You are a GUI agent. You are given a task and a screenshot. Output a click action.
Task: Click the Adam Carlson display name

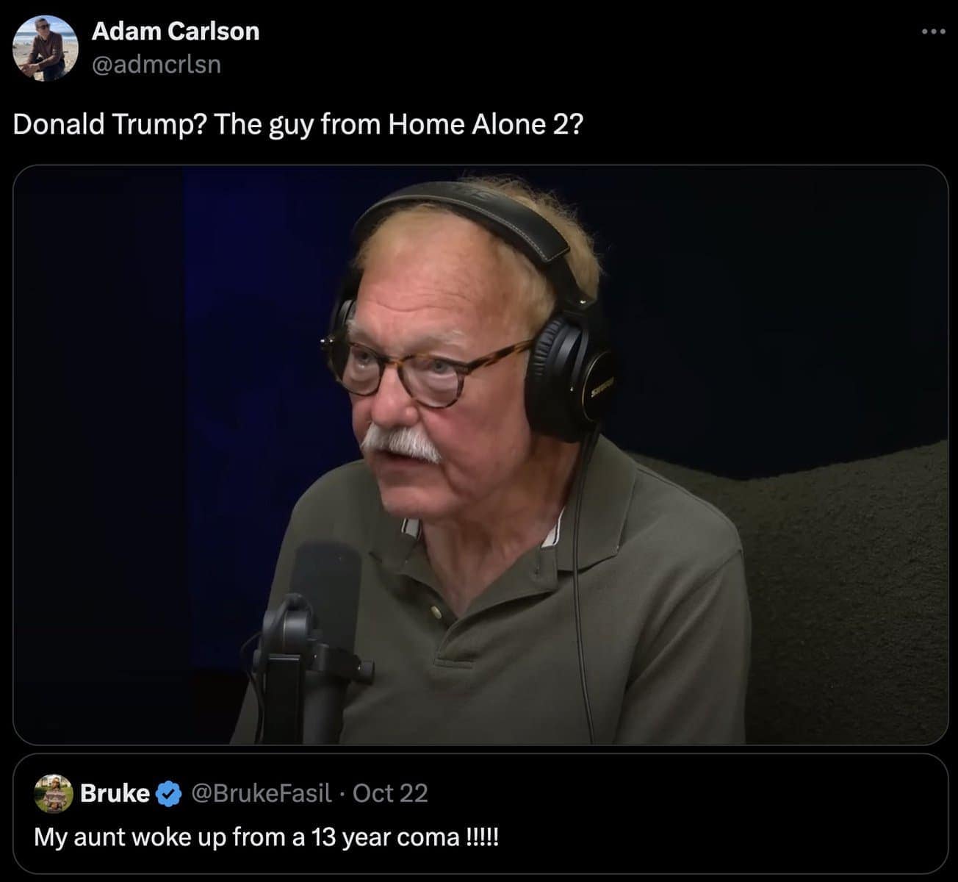(x=176, y=31)
